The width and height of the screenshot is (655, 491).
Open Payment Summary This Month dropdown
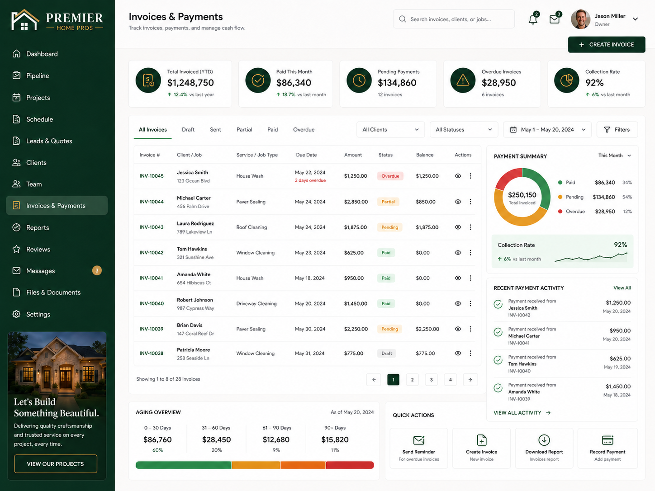615,156
